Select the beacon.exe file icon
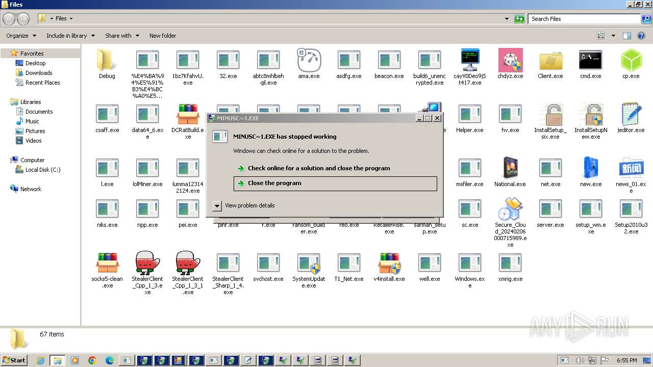 pyautogui.click(x=389, y=60)
